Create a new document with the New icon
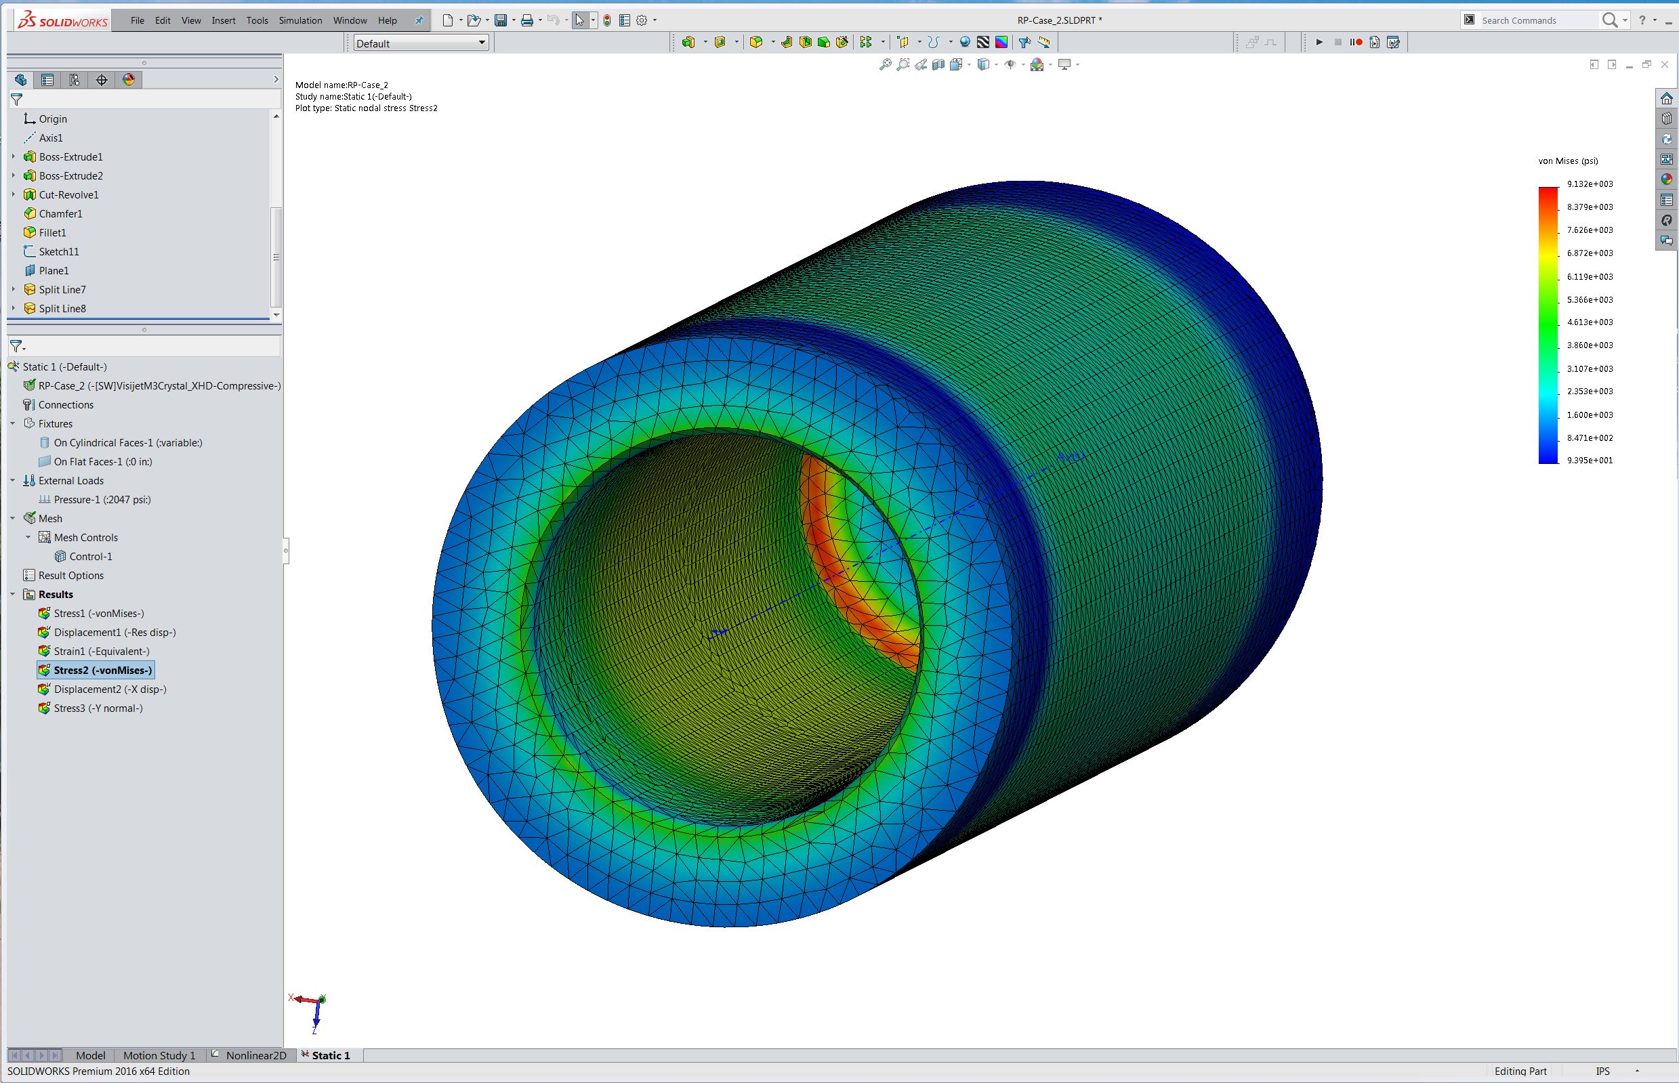Image resolution: width=1679 pixels, height=1083 pixels. (x=447, y=20)
